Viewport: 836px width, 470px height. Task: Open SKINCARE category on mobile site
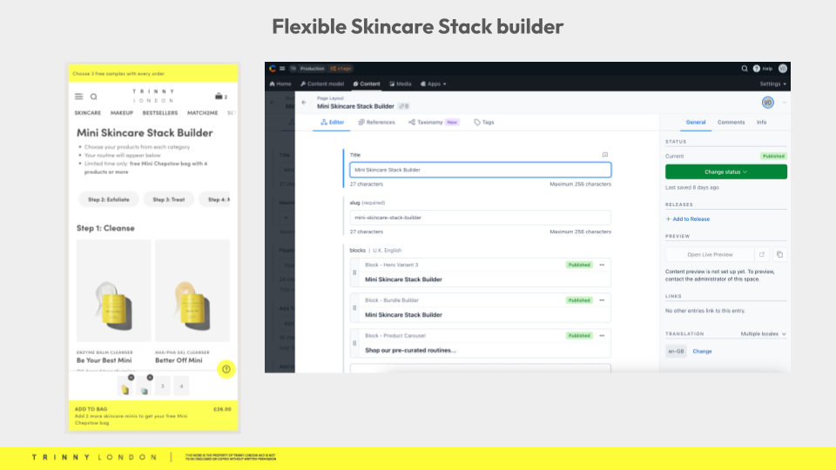[x=87, y=113]
